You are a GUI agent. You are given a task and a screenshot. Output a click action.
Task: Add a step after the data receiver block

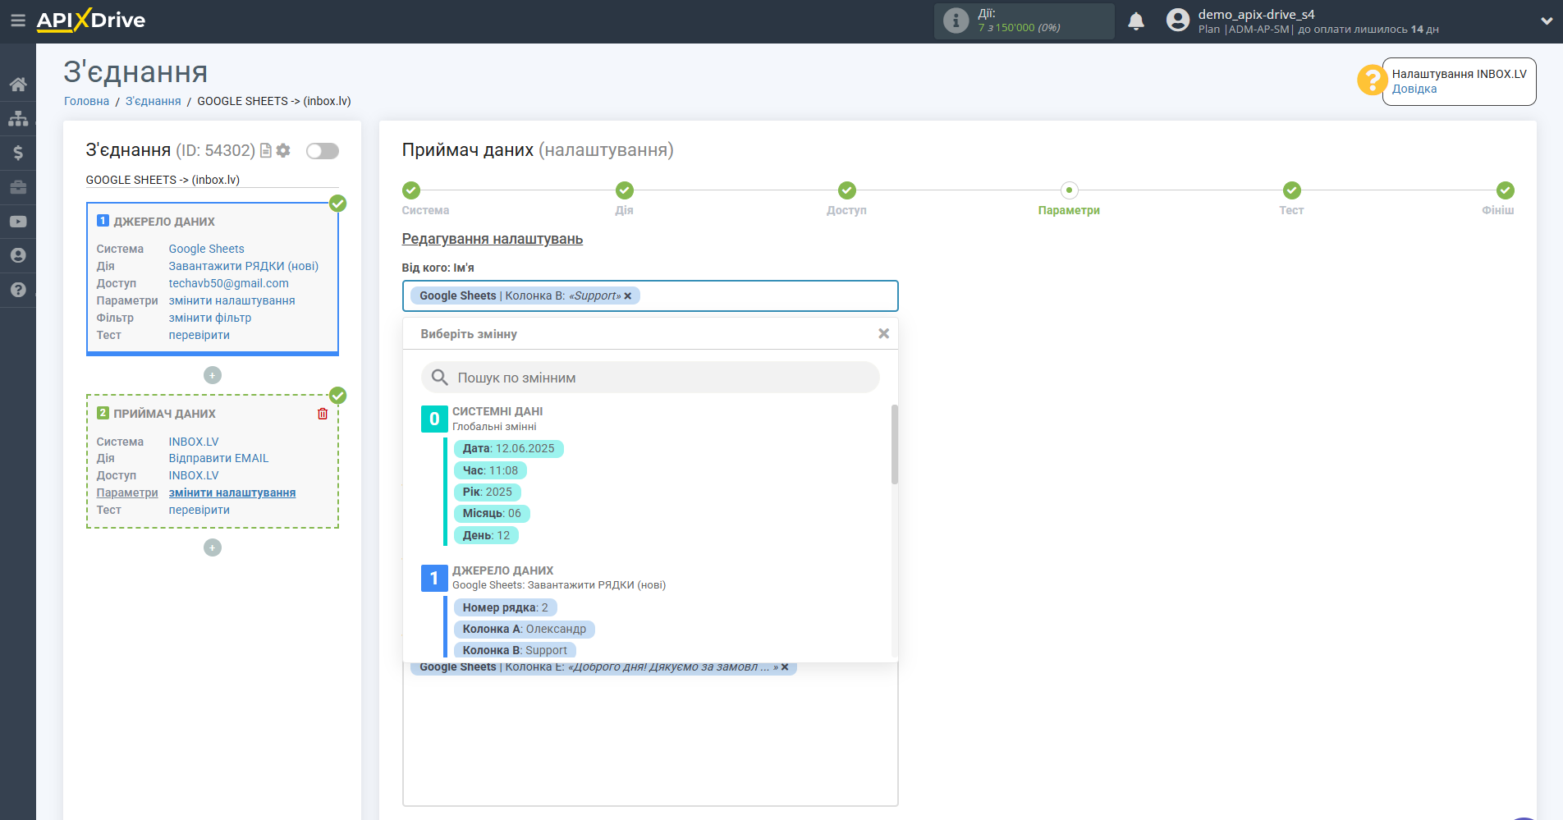pyautogui.click(x=213, y=547)
